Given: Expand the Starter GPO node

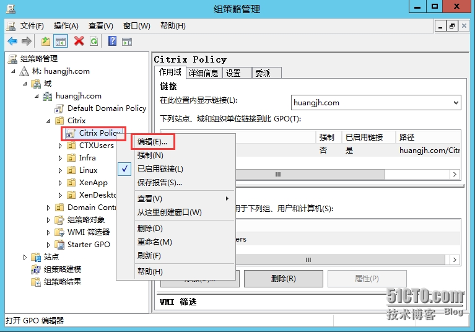Looking at the screenshot, I should [x=48, y=245].
